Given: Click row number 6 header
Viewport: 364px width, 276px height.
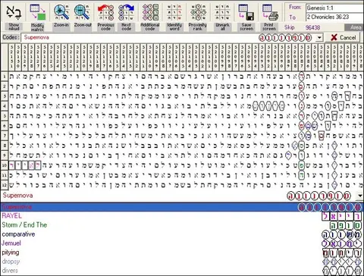Looking at the screenshot, I should point(5,126).
